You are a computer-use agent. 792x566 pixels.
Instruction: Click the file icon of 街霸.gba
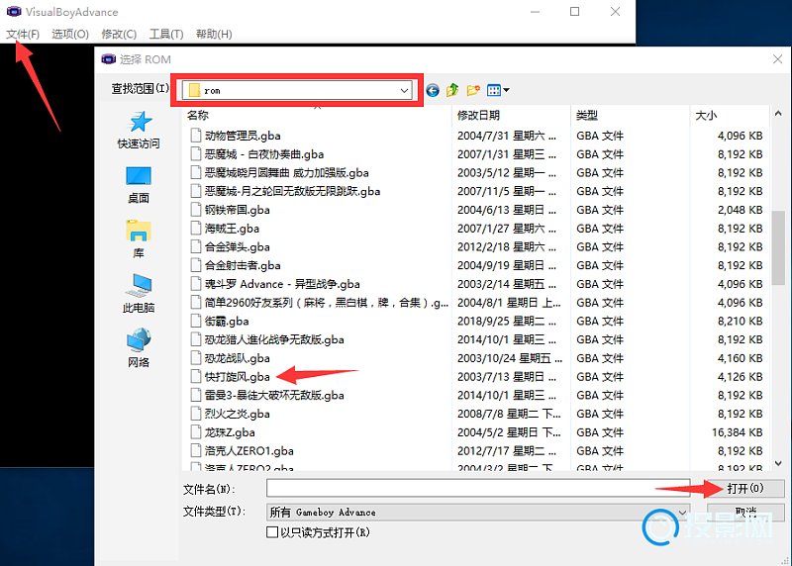point(196,321)
